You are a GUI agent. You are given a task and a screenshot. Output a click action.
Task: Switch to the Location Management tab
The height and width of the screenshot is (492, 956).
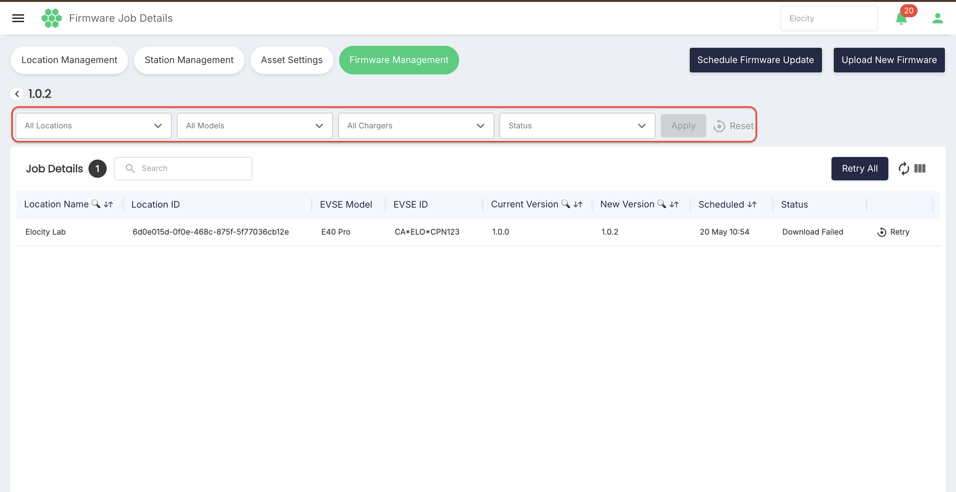69,60
